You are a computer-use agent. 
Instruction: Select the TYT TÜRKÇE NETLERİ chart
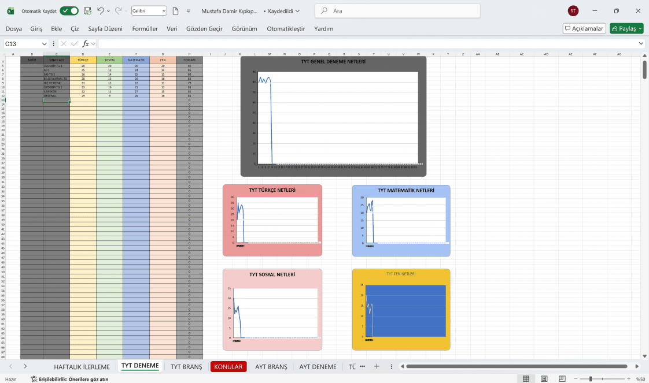tap(272, 220)
